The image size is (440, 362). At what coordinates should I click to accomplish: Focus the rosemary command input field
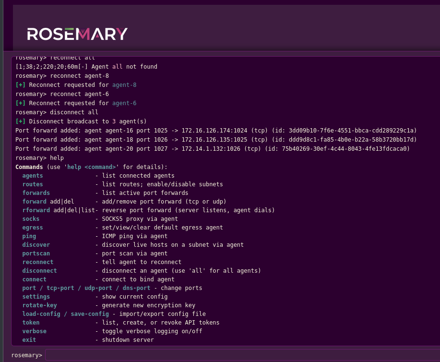click(242, 355)
